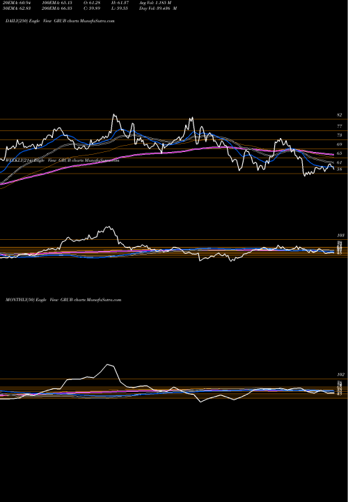Click the 61 price axis label
348x502 pixels.
coord(340,162)
